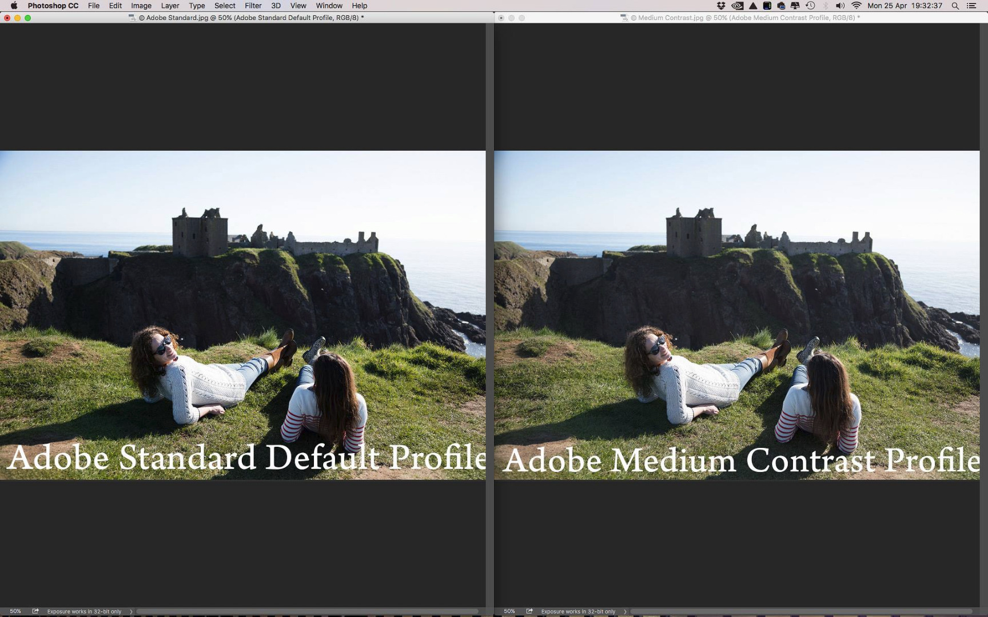Viewport: 988px width, 617px height.
Task: Open the Window menu
Action: (x=329, y=6)
